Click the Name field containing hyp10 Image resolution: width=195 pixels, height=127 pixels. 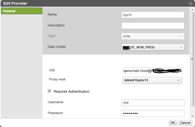(x=152, y=15)
